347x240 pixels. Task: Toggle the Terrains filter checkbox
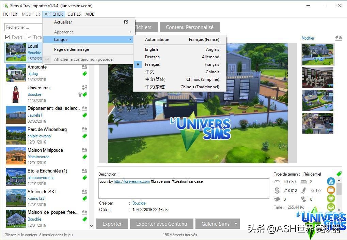(x=29, y=37)
